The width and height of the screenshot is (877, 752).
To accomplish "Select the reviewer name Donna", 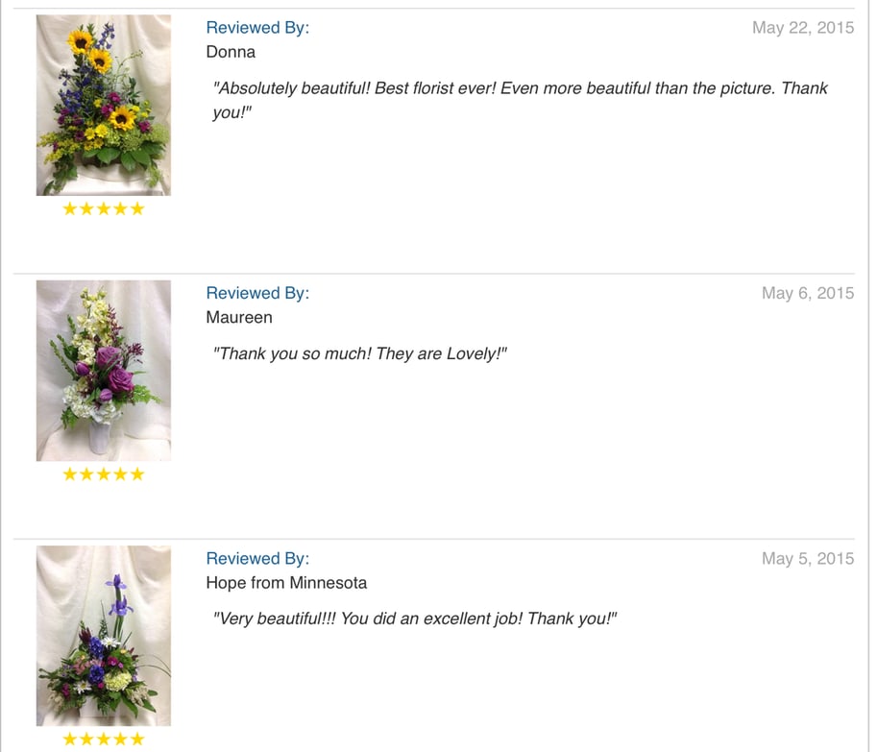I will [231, 52].
